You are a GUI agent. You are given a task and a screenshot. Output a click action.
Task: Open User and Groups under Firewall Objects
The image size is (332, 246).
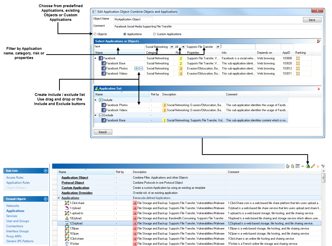(18, 221)
